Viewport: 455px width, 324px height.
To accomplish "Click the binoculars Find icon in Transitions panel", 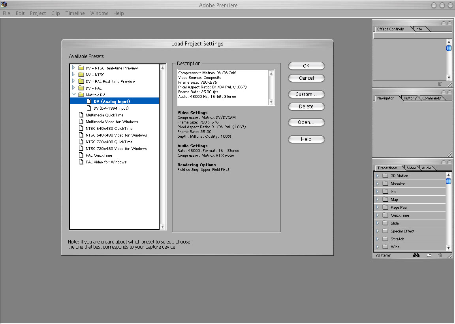I will 416,255.
